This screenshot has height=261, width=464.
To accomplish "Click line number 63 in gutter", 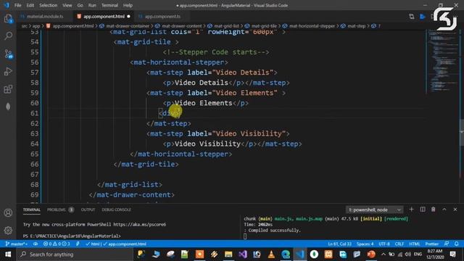I will (34, 133).
